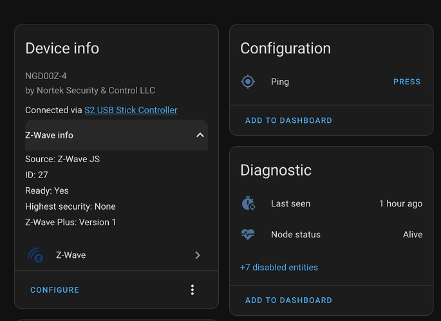441x321 pixels.
Task: Click the model name NGD00Z-4
Action: point(46,76)
